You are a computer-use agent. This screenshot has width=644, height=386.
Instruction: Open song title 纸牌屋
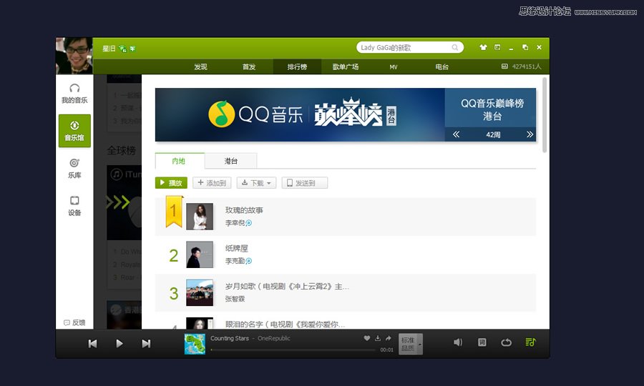(237, 248)
